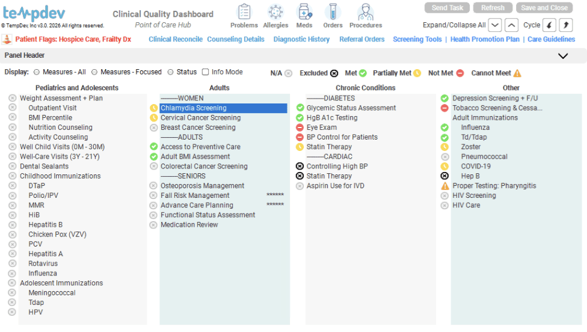Click the Expand All down chevron

[x=495, y=25]
